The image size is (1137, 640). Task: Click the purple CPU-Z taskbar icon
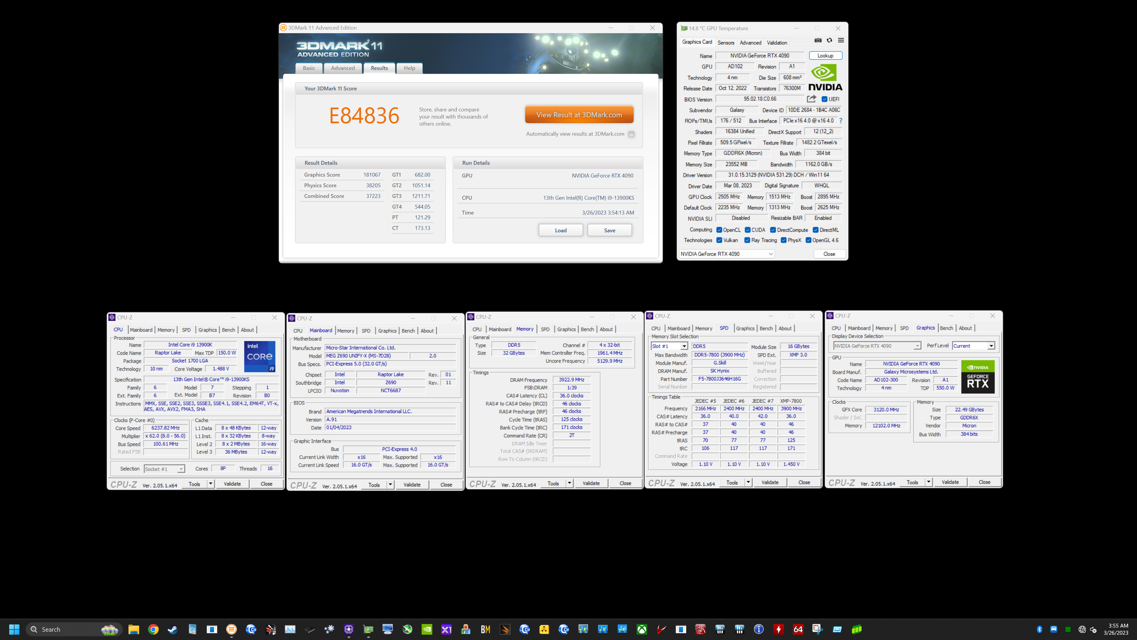tap(349, 629)
